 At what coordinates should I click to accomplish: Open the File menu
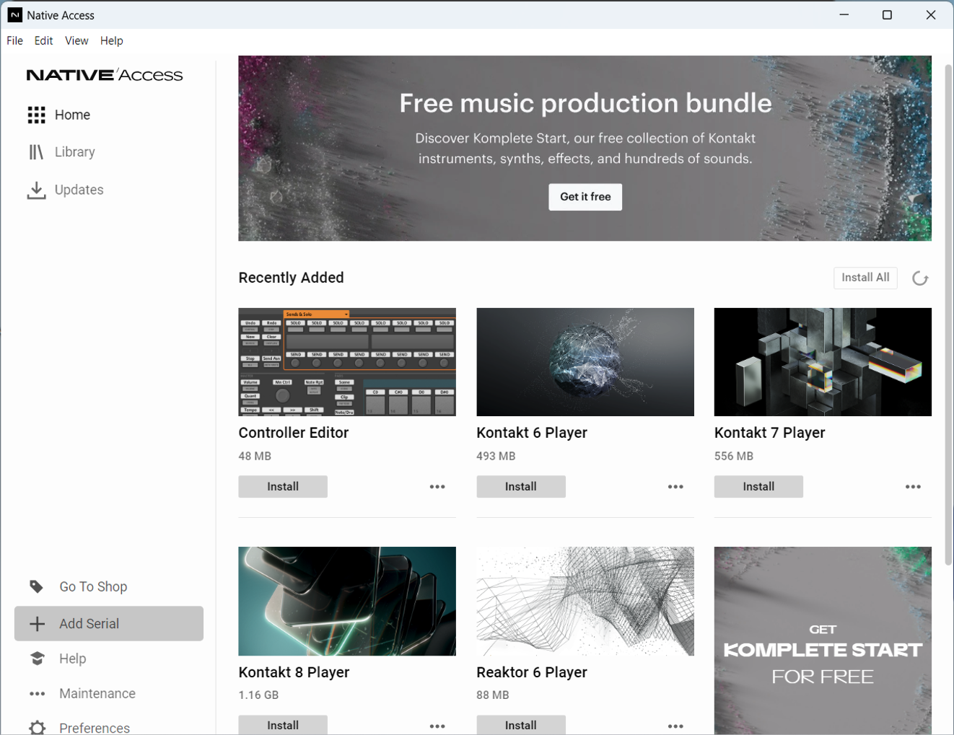point(15,40)
